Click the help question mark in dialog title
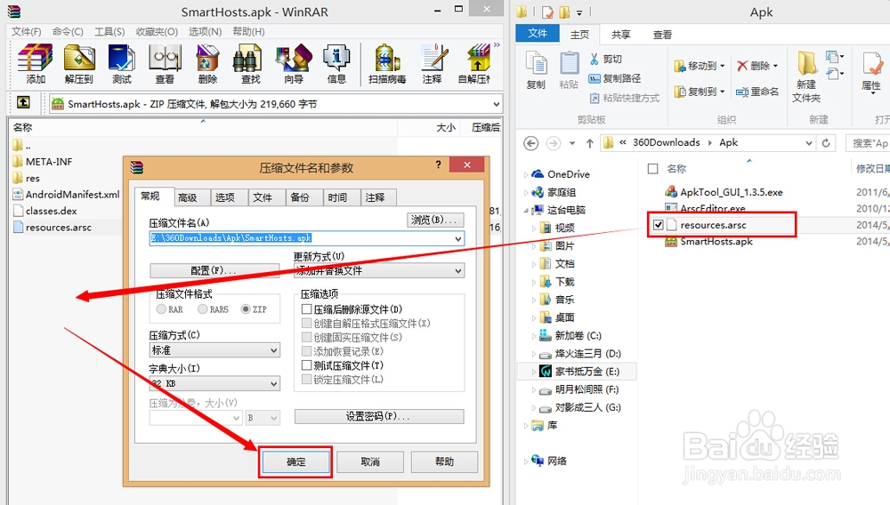Screen dimensions: 890x505 click(438, 165)
